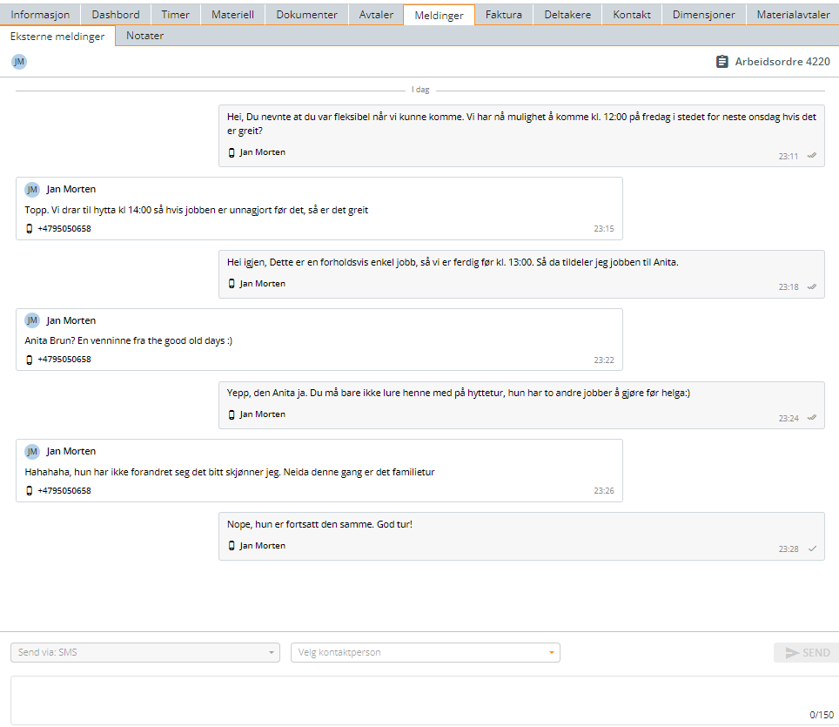Click the Arbeidsordre 4220 clipboard icon

point(722,62)
